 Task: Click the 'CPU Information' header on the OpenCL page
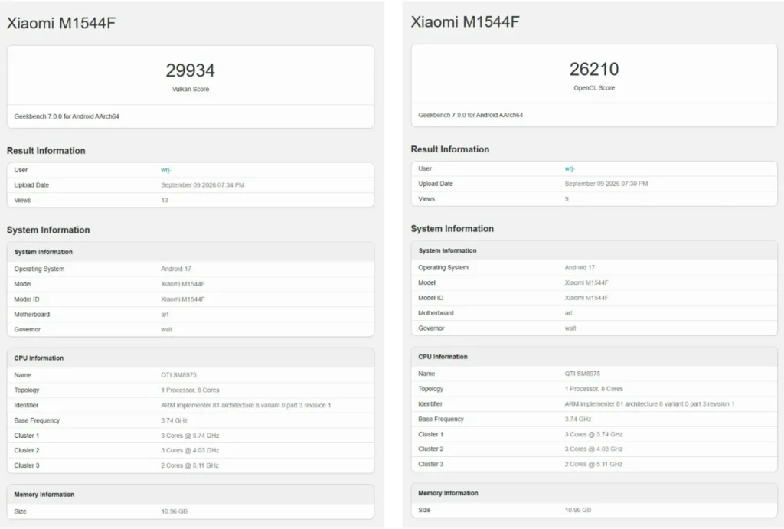click(443, 357)
